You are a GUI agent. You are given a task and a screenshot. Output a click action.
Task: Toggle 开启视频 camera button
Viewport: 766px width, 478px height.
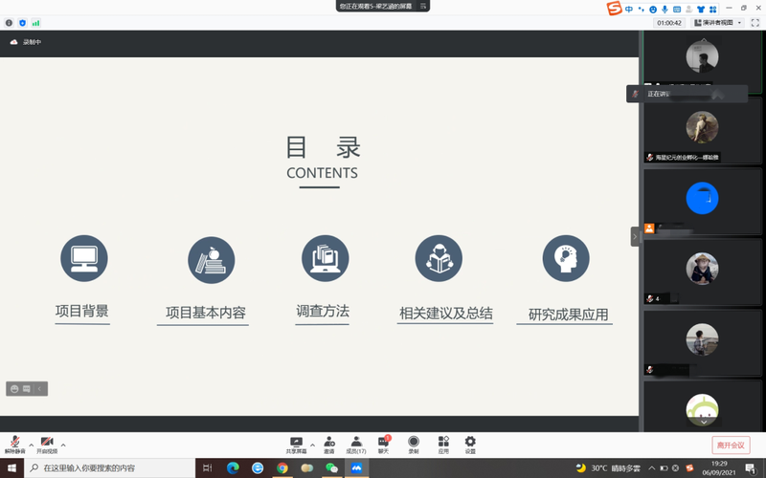[x=46, y=444]
